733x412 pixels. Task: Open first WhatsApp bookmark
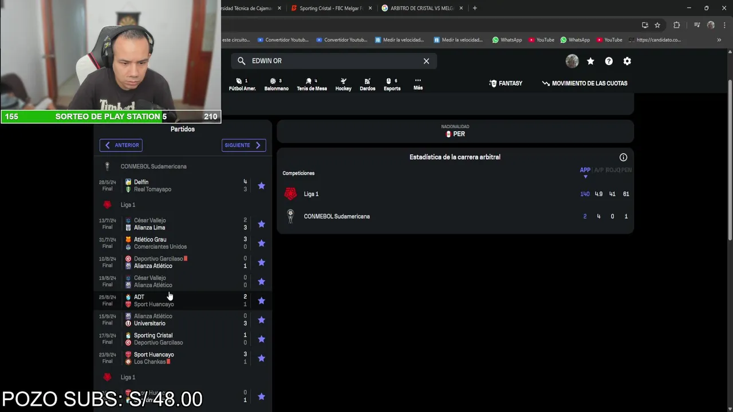pyautogui.click(x=507, y=40)
